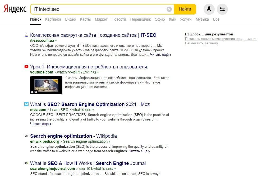Click the microphone voice search icon

point(209,9)
